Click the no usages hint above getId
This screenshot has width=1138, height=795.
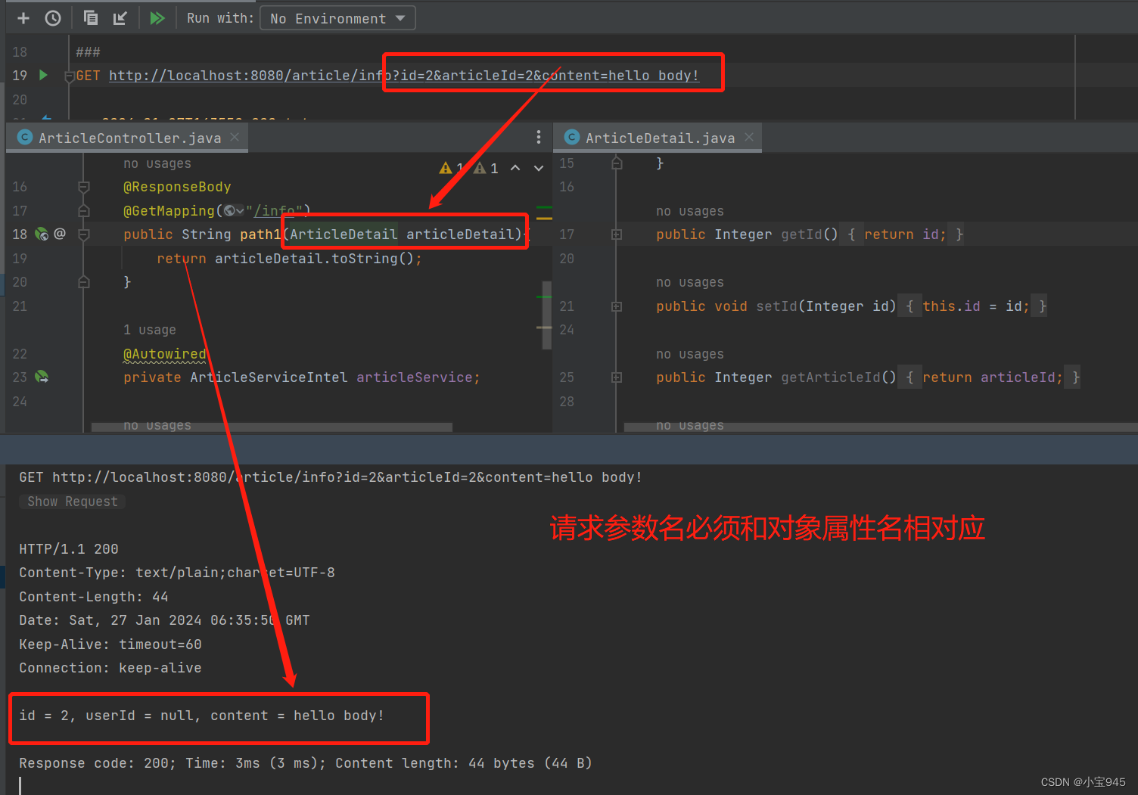(x=690, y=211)
